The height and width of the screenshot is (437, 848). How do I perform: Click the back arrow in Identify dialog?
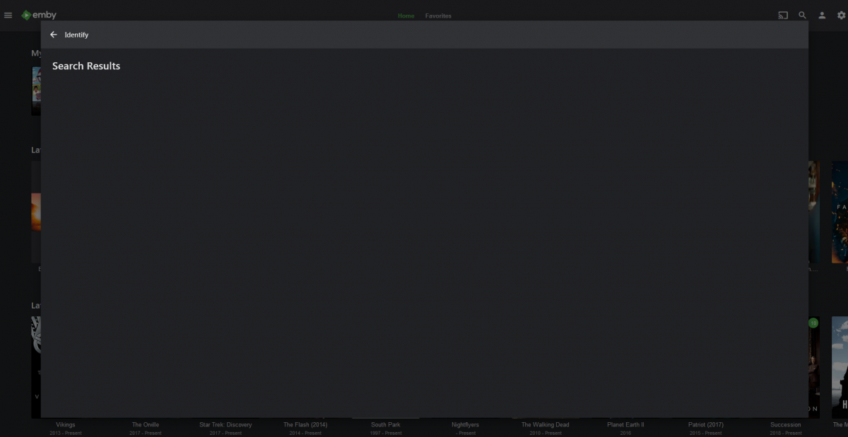pos(54,35)
